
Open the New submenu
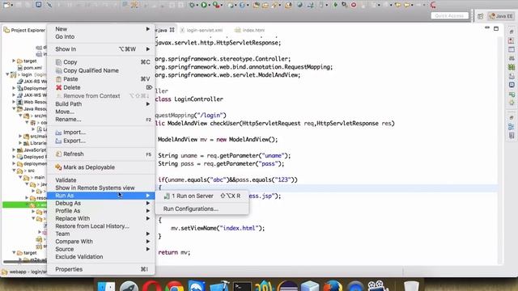click(100, 29)
